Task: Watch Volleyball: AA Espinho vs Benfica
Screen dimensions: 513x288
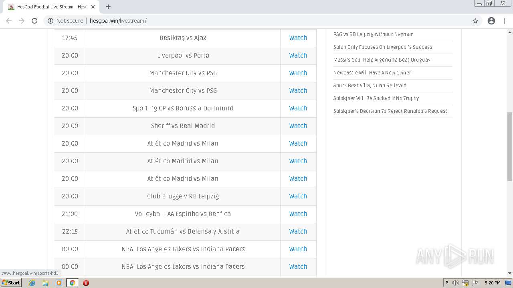Action: [x=298, y=214]
